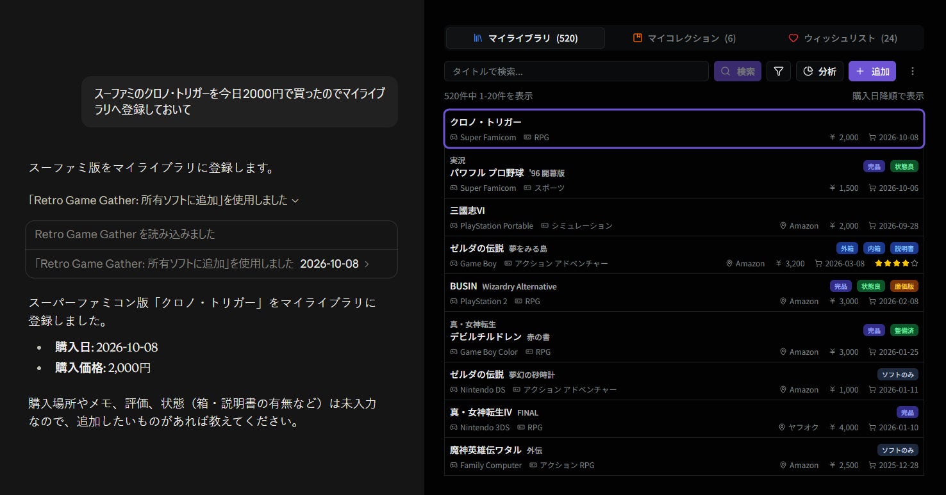Open the ゼルダの伝説 夢をみる島 entry
Viewport: 946px width, 495px height.
pos(684,255)
